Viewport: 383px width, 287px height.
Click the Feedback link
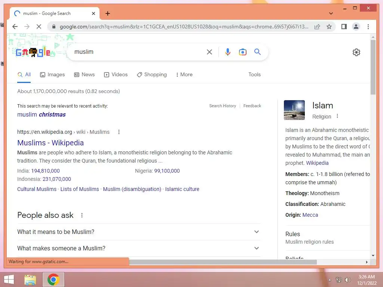pyautogui.click(x=252, y=106)
